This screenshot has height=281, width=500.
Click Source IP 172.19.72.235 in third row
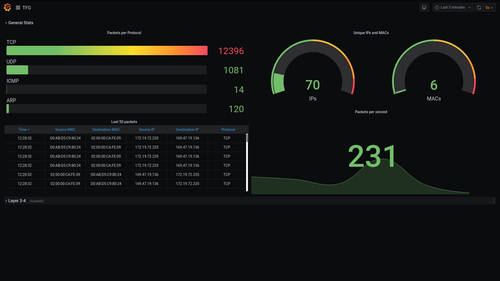coord(147,156)
